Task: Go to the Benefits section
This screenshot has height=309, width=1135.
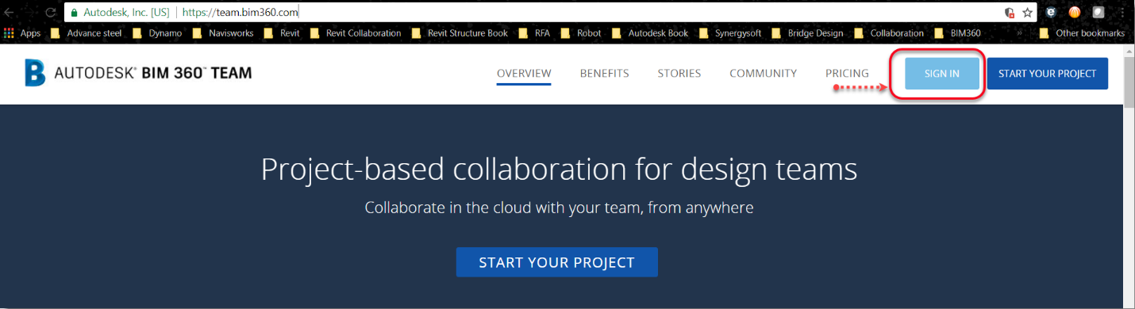Action: [605, 74]
